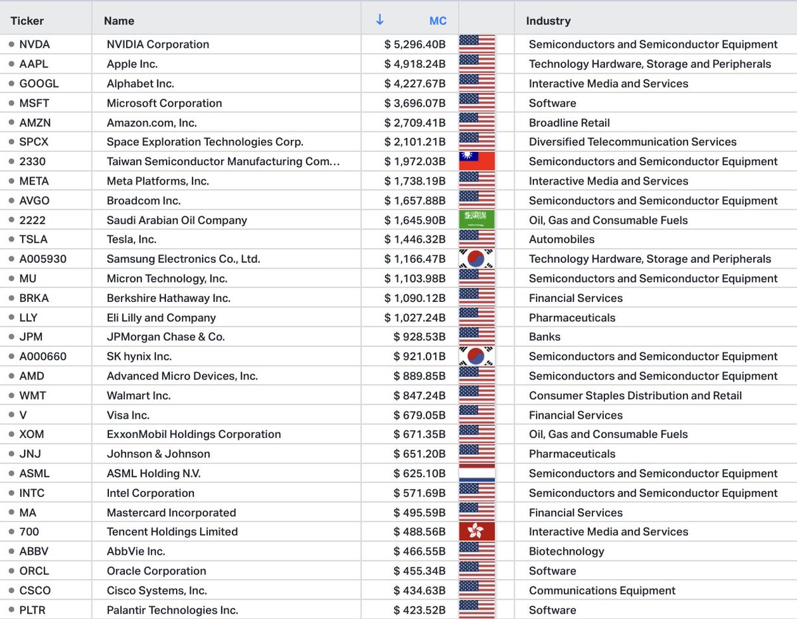This screenshot has width=797, height=619.
Task: Click the Saudi Arabia flag in the 2222 row
Action: click(477, 220)
